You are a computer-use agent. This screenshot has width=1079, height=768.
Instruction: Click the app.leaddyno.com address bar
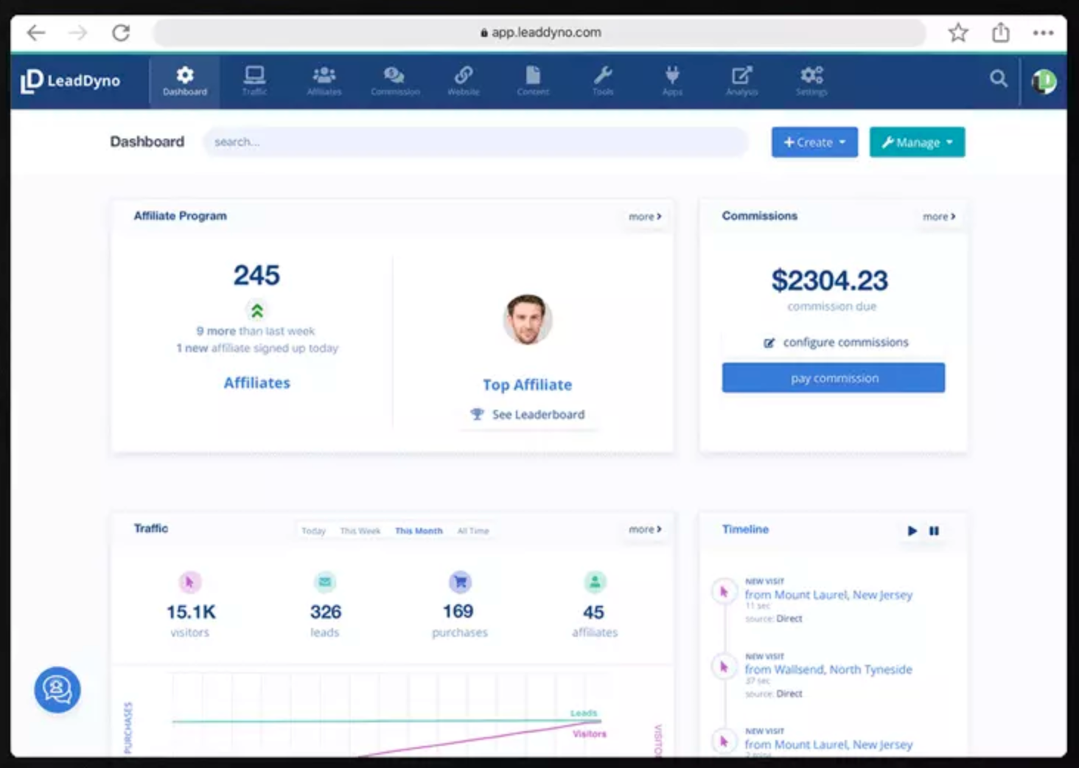(539, 32)
